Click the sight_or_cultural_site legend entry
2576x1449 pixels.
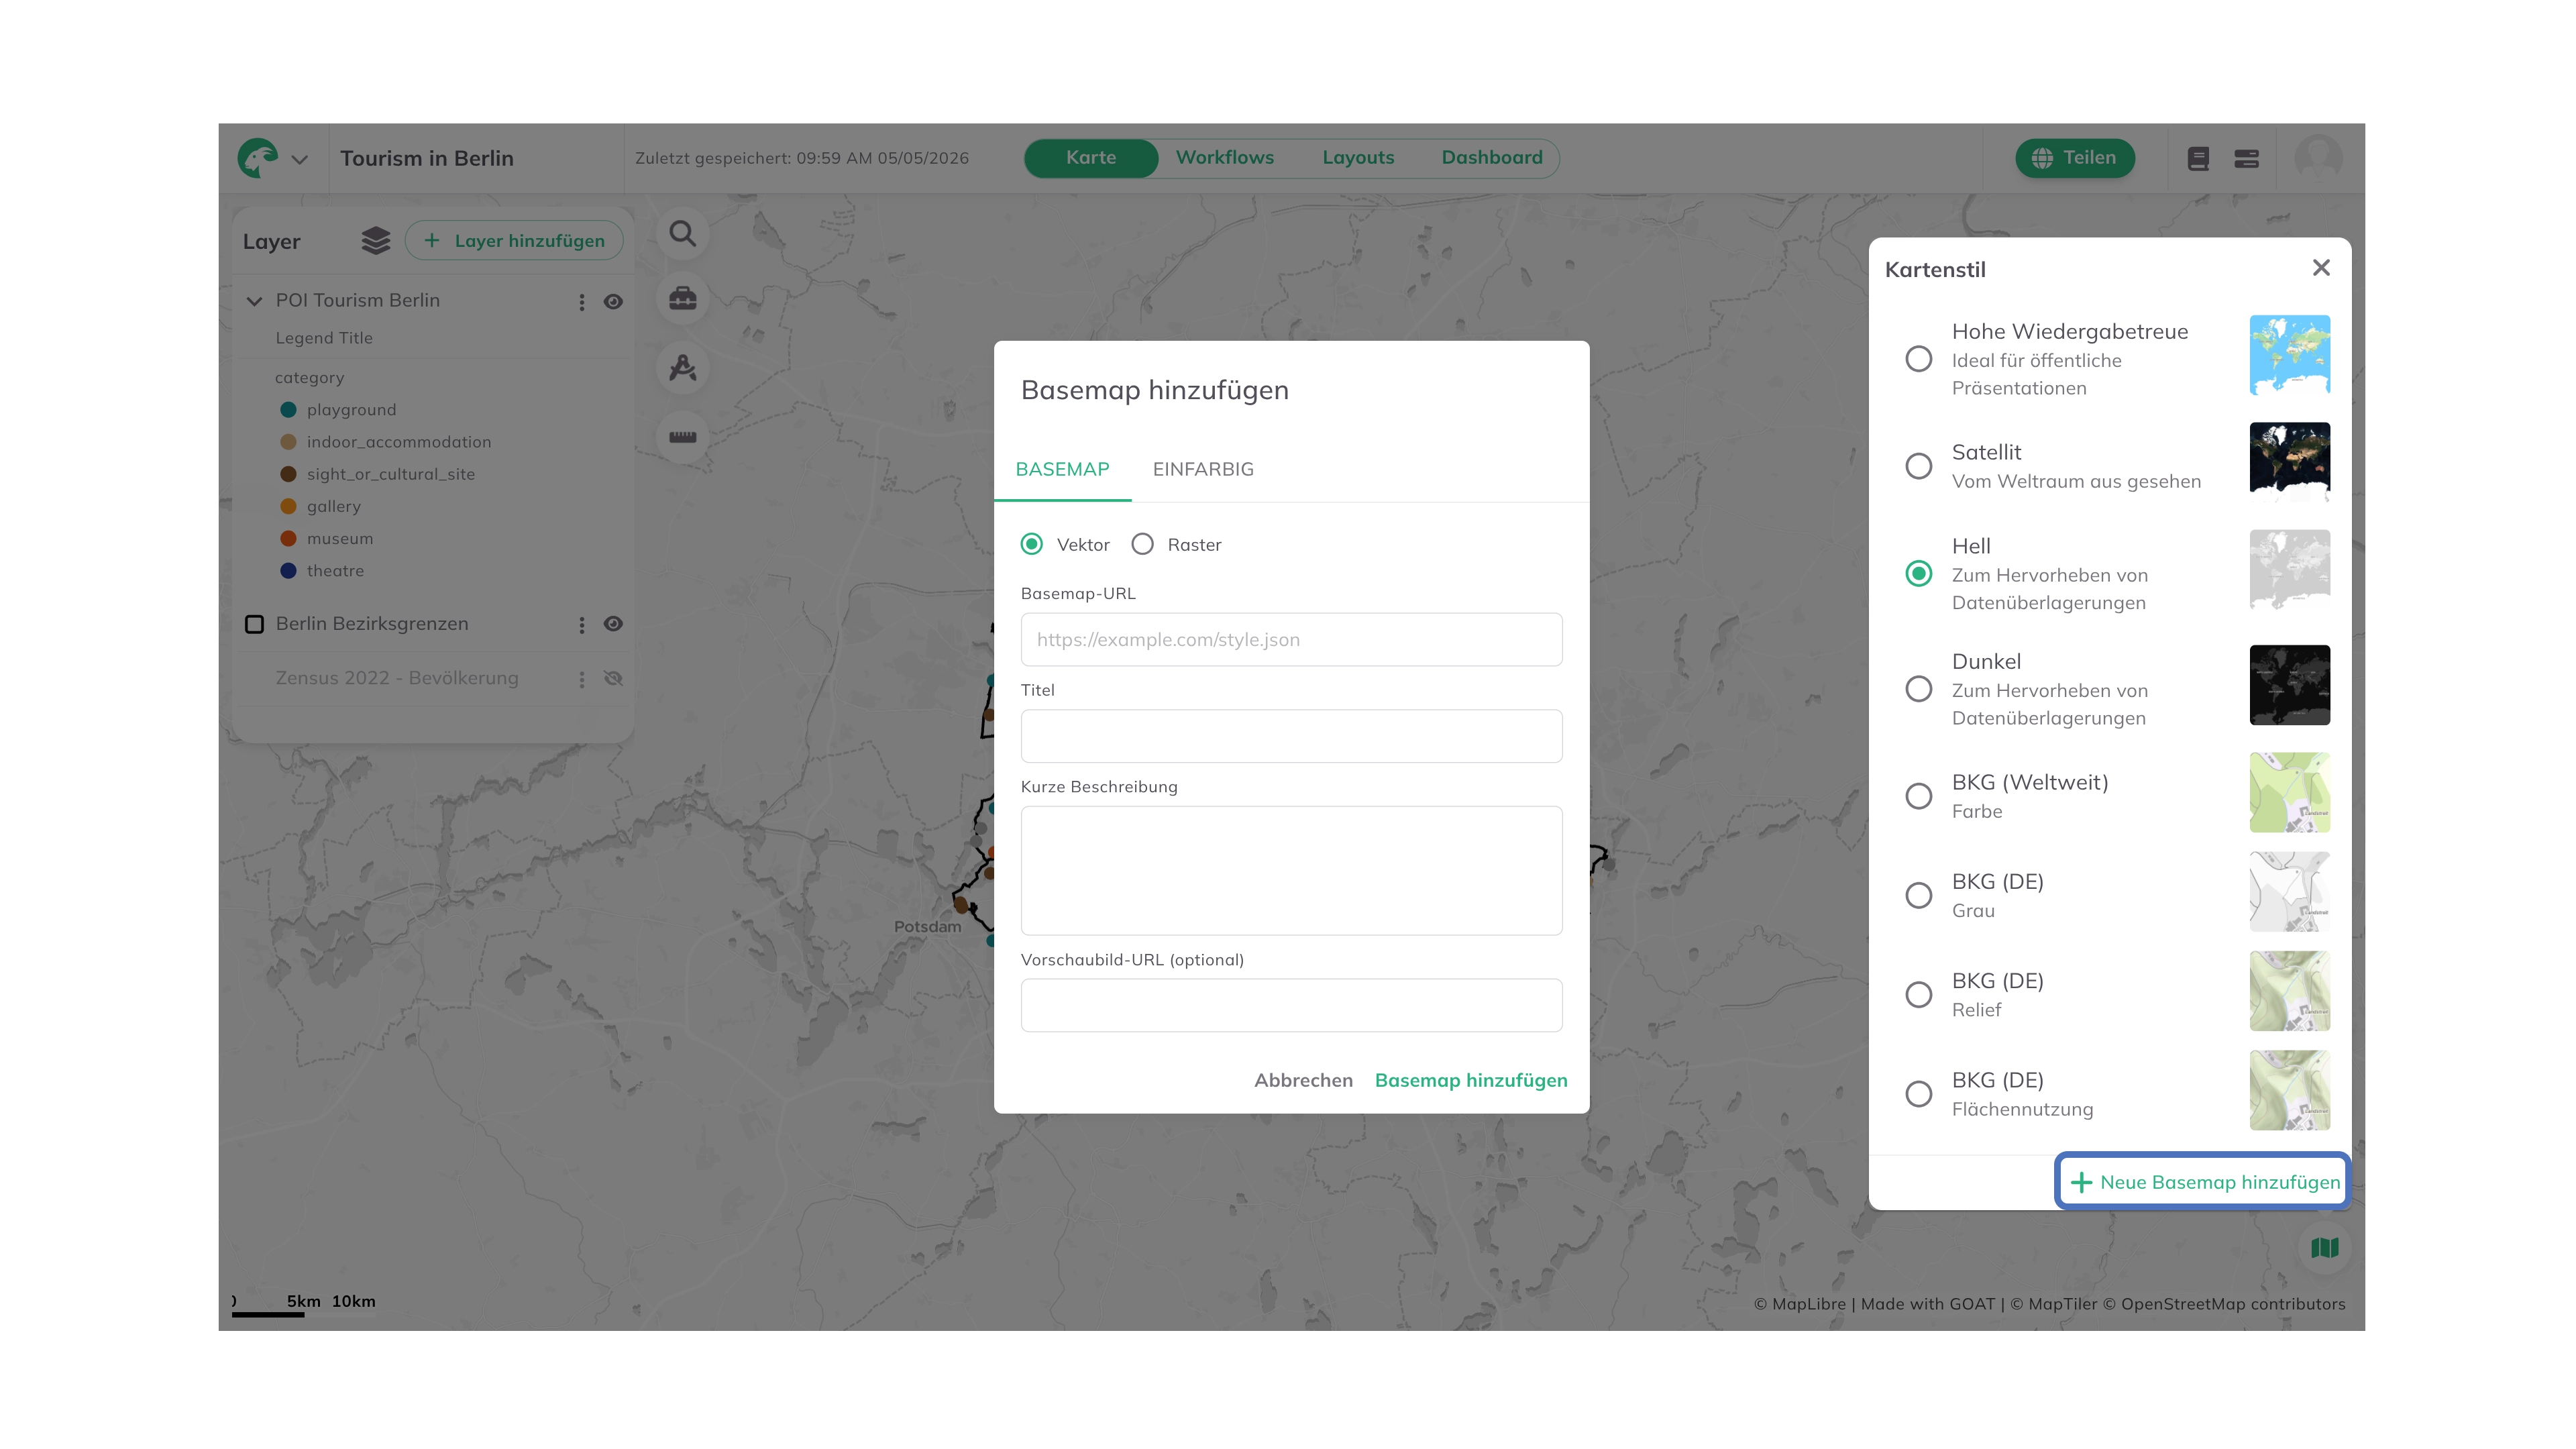pos(390,474)
